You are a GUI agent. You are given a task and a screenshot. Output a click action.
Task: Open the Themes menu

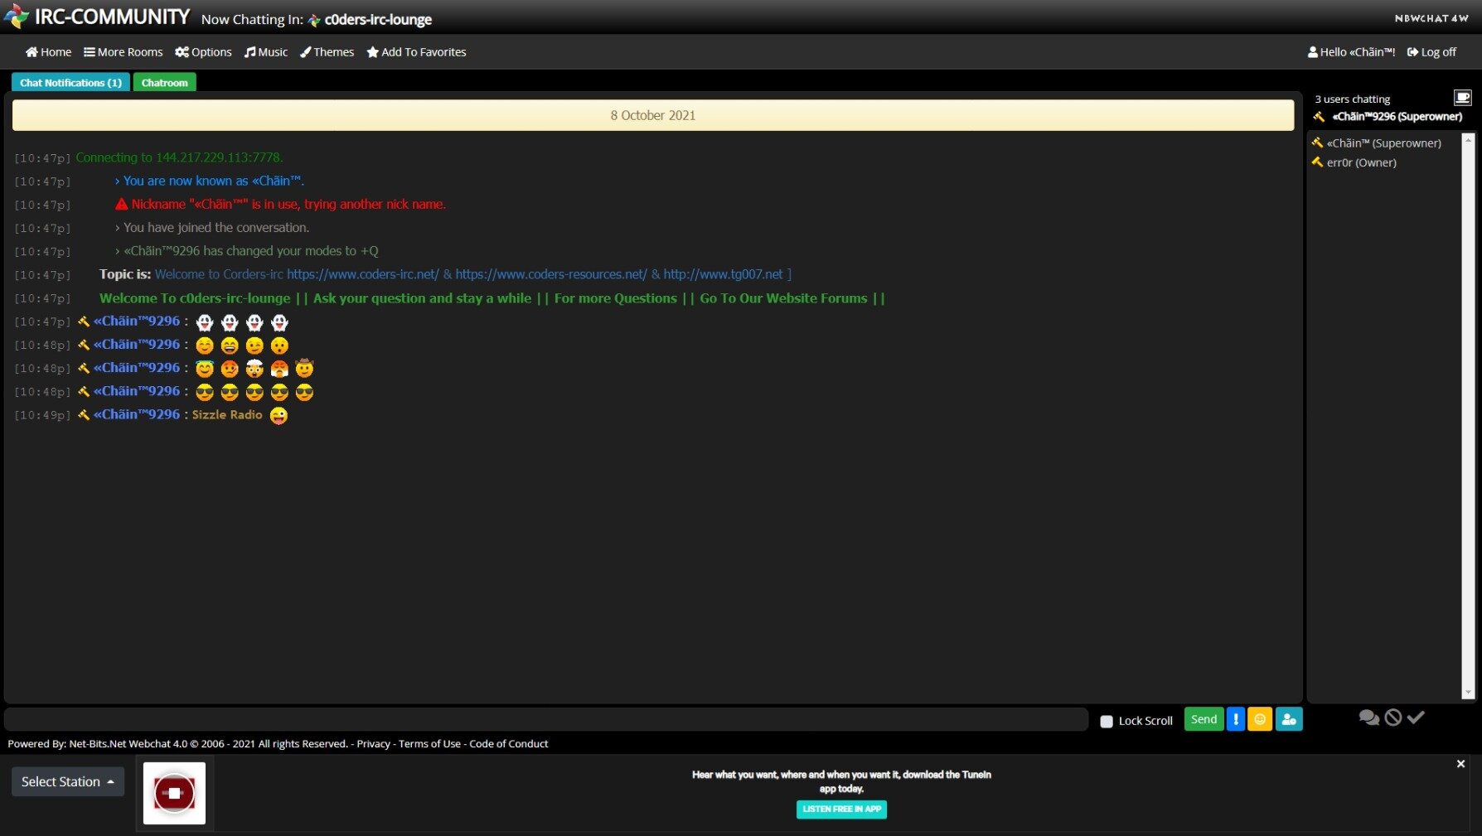coord(327,52)
